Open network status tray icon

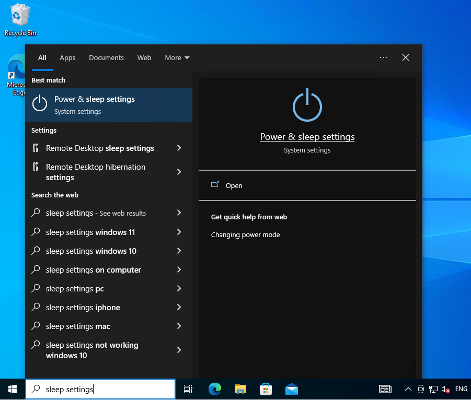click(x=433, y=389)
